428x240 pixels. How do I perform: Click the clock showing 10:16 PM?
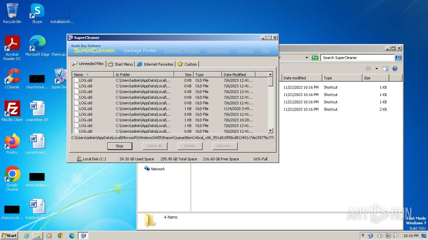tap(411, 236)
